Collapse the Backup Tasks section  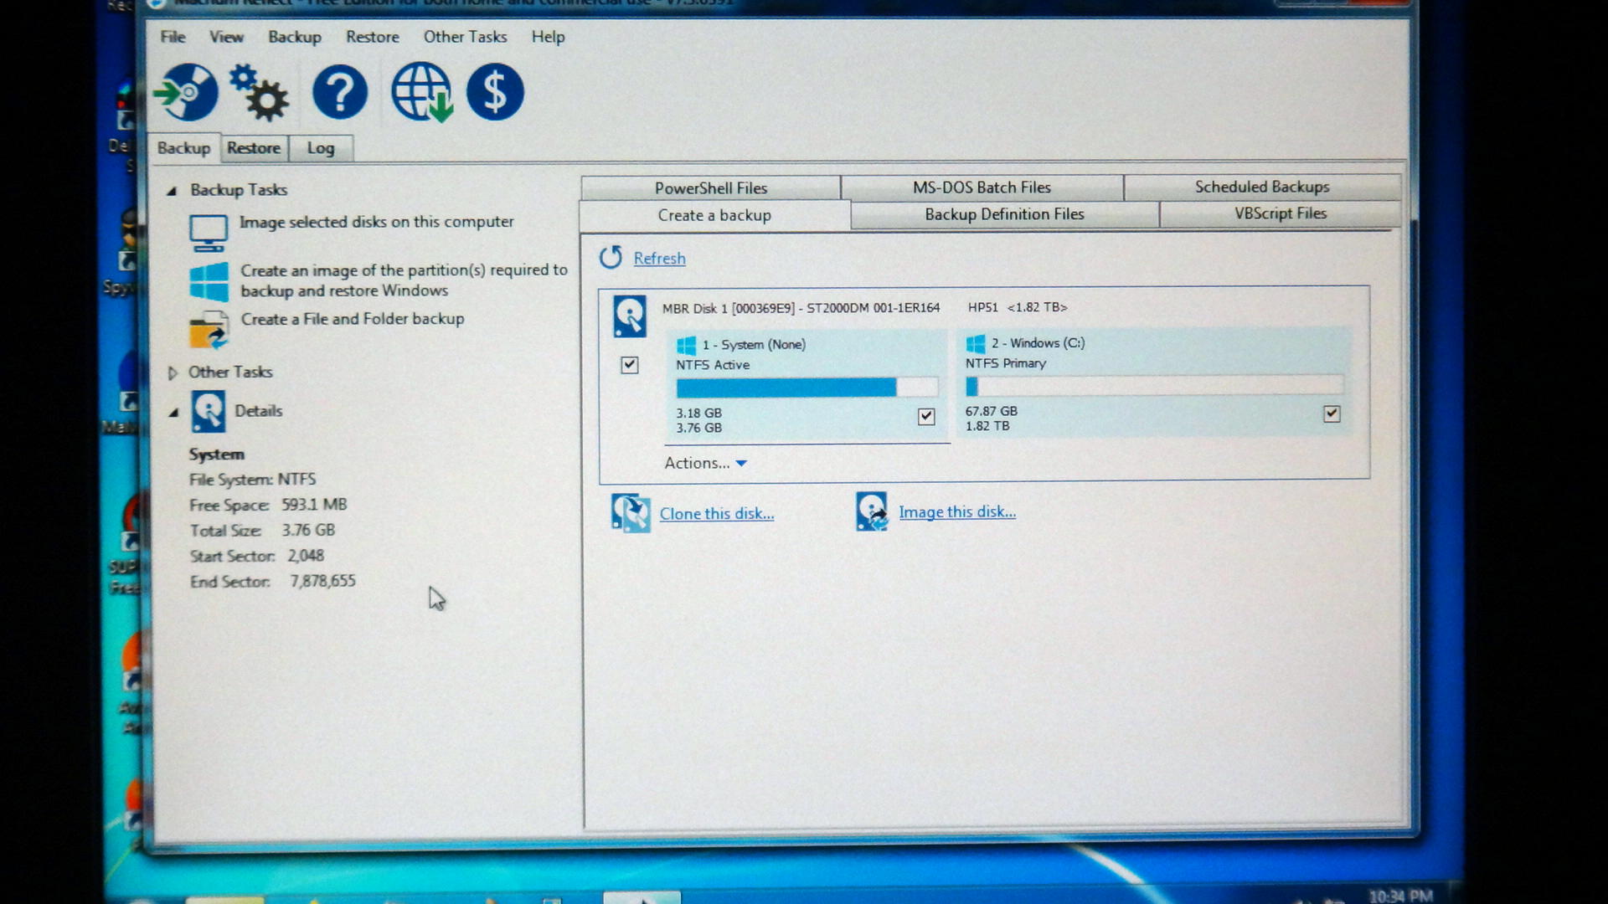coord(172,191)
